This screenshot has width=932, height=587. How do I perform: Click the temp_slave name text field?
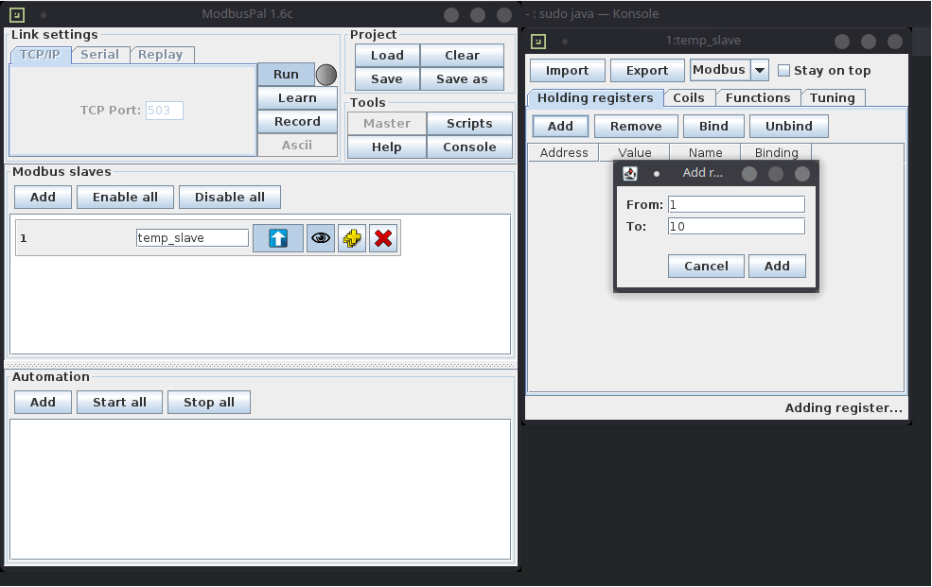pos(192,238)
